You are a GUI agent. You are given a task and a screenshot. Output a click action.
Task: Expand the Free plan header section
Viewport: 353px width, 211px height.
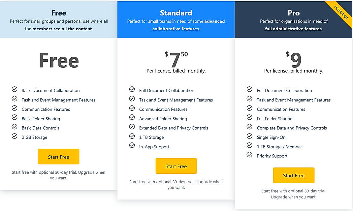[x=59, y=19]
